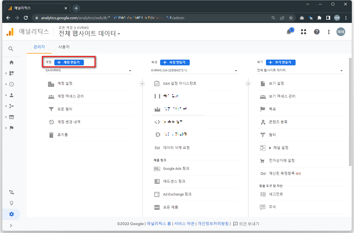Image resolution: width=354 pixels, height=233 pixels.
Task: Open the notifications bell showing 3 alerts
Action: tap(289, 32)
